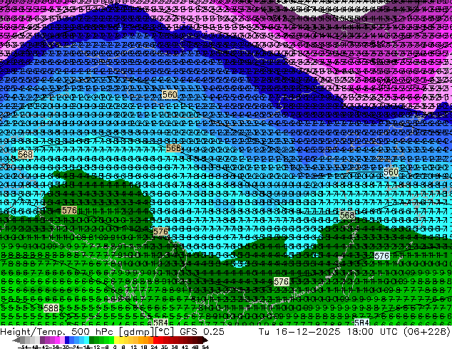This screenshot has width=452, height=349.
Task: Click the bright red swatch next to orange
Action: click(155, 340)
